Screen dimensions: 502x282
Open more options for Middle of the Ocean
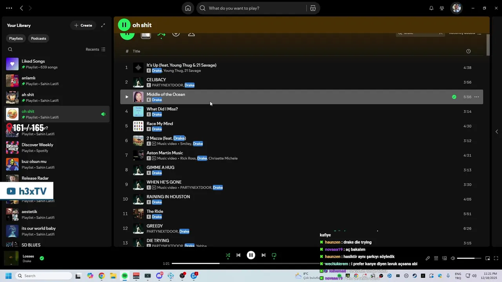coord(477,97)
